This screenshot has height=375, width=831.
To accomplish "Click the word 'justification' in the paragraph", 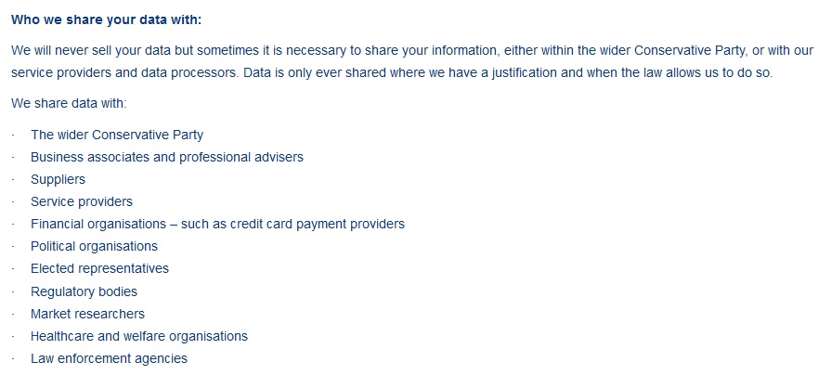I will pos(525,73).
